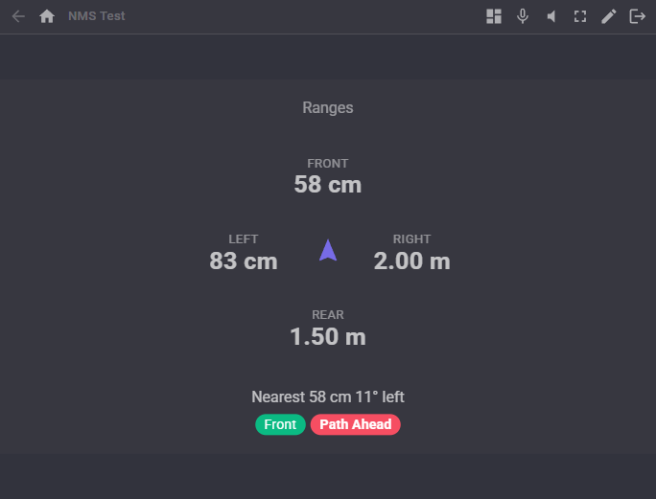Click the NMS Test title
The height and width of the screenshot is (499, 656).
96,16
